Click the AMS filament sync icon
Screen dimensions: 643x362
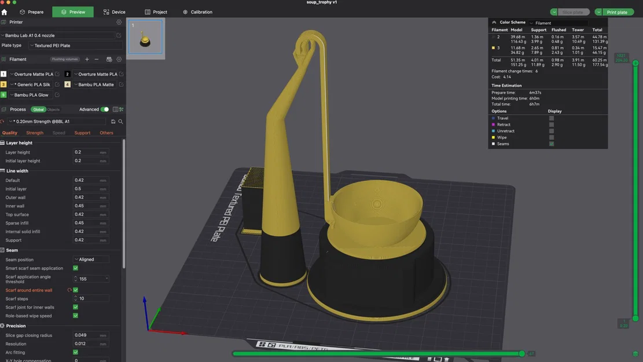(109, 60)
